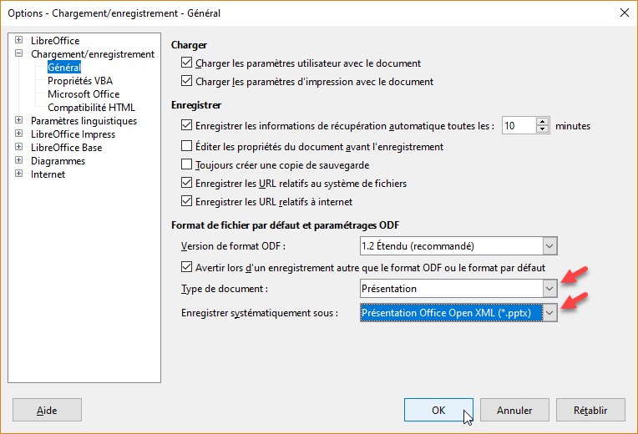The image size is (638, 434).
Task: Uncheck Enregistrer les URL relatifs à internet
Action: 187,201
